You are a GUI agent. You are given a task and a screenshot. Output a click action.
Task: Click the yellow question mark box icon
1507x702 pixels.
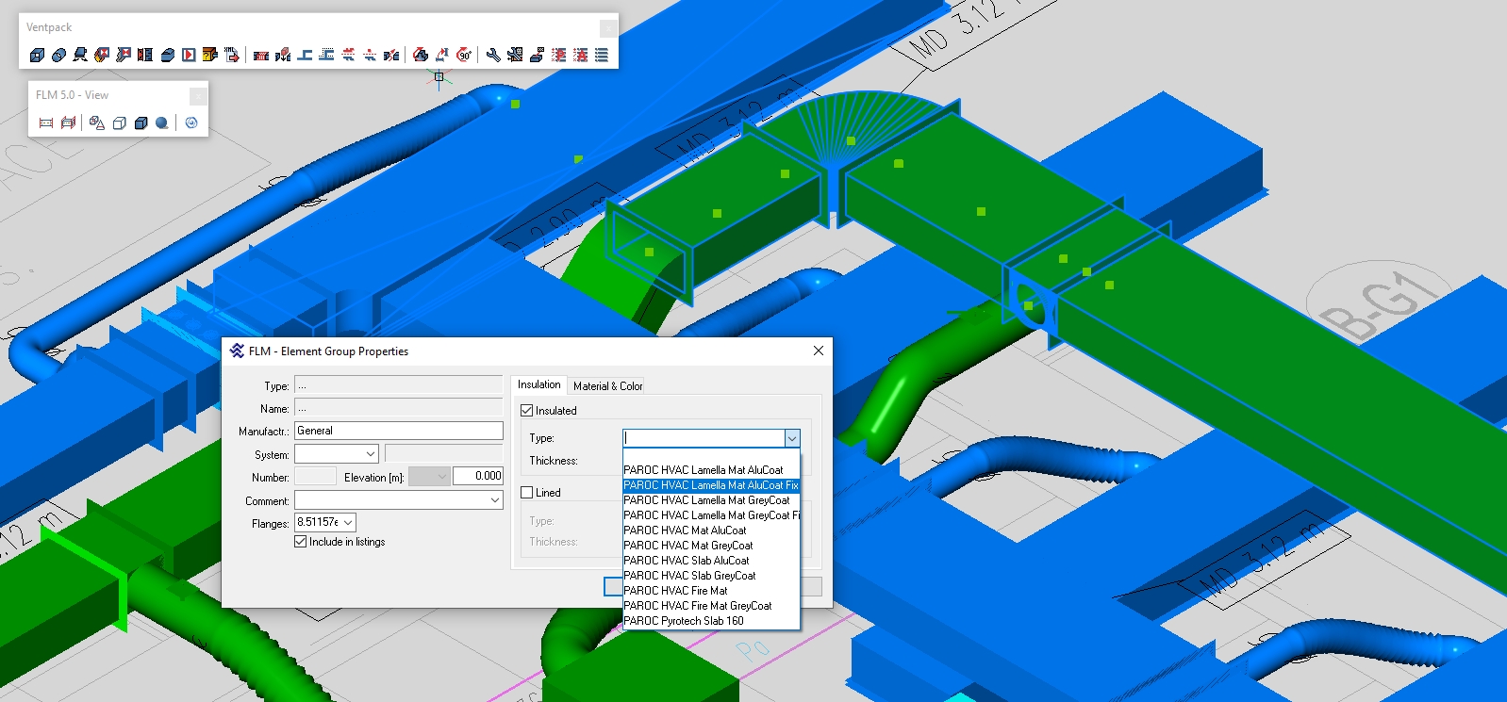(209, 55)
